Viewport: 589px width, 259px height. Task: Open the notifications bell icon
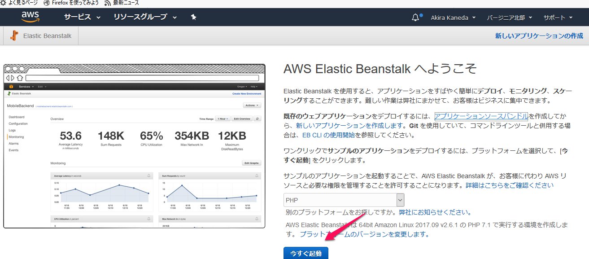(x=415, y=18)
